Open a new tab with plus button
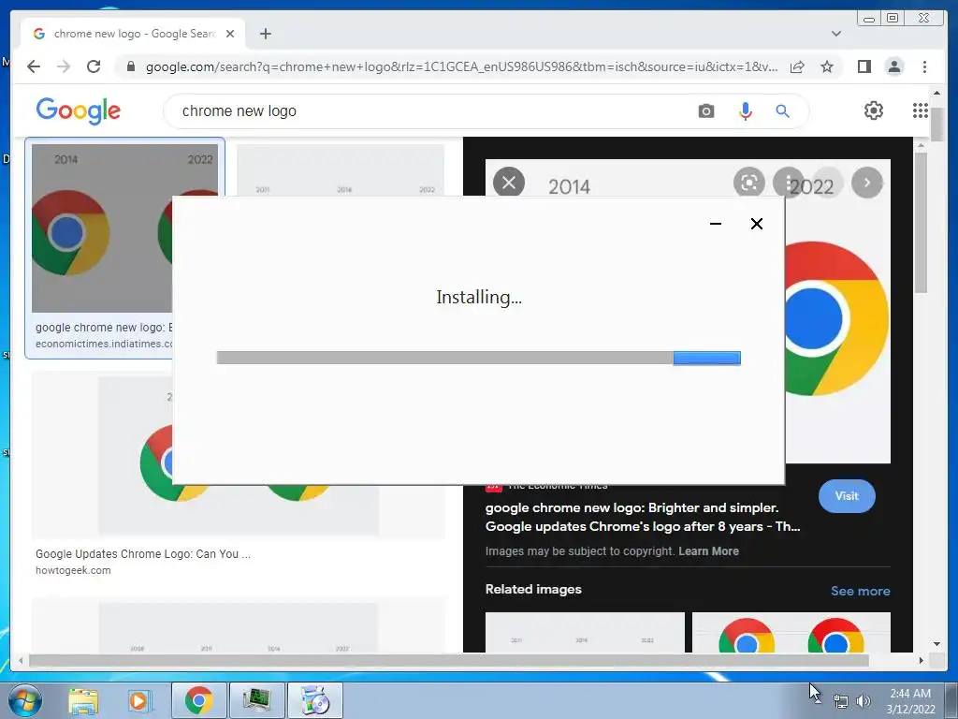Viewport: 958px width, 719px height. click(265, 34)
